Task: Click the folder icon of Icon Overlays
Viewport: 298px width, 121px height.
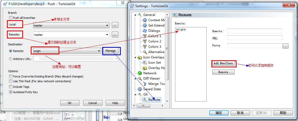Action: pos(140,57)
